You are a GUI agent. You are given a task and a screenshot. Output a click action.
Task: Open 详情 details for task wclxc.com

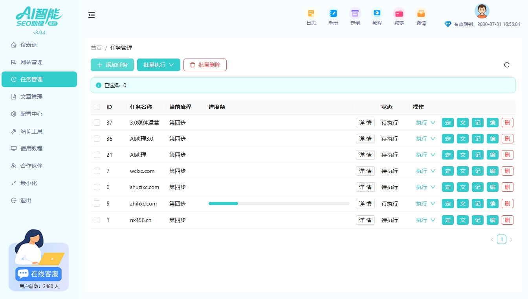(365, 171)
